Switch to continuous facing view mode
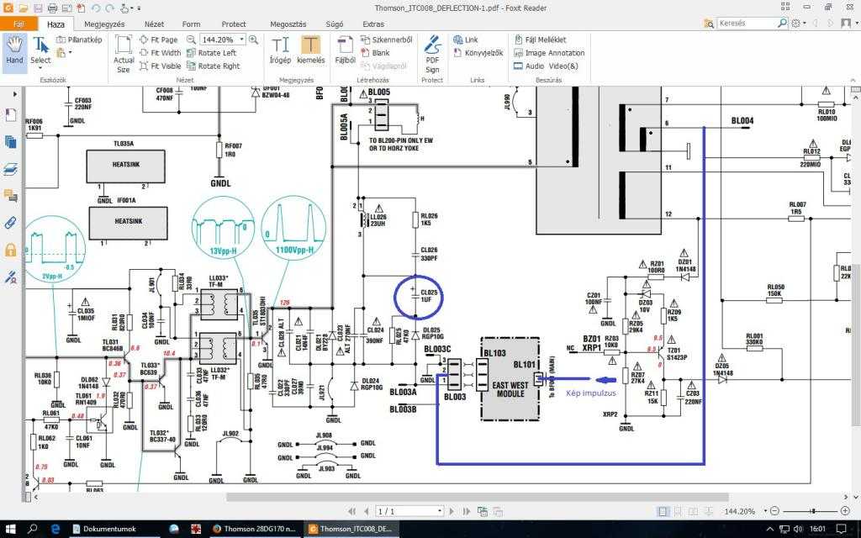Screen dimensions: 861x538 tap(709, 511)
